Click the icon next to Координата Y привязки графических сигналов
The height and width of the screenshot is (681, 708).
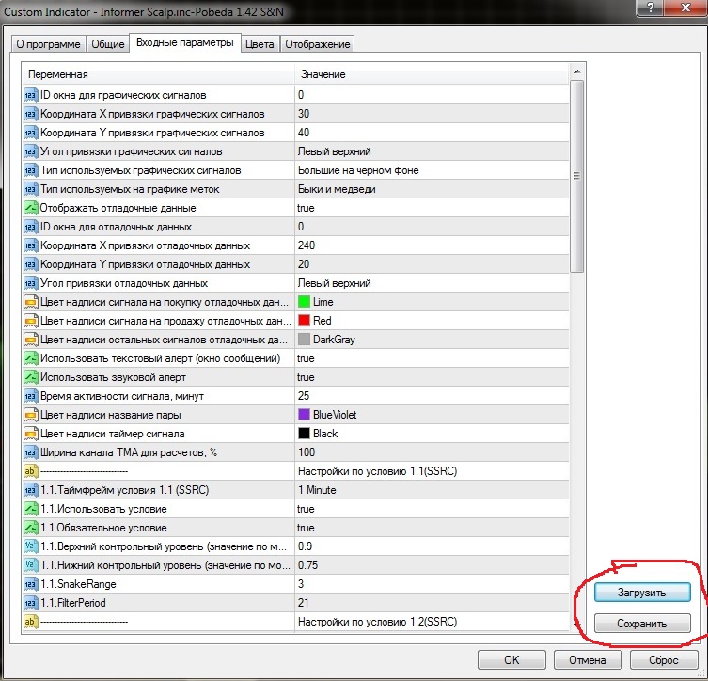tap(30, 134)
